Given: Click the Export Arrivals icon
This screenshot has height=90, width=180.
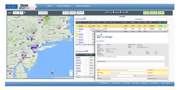Looking at the screenshot, I should coord(85,18).
